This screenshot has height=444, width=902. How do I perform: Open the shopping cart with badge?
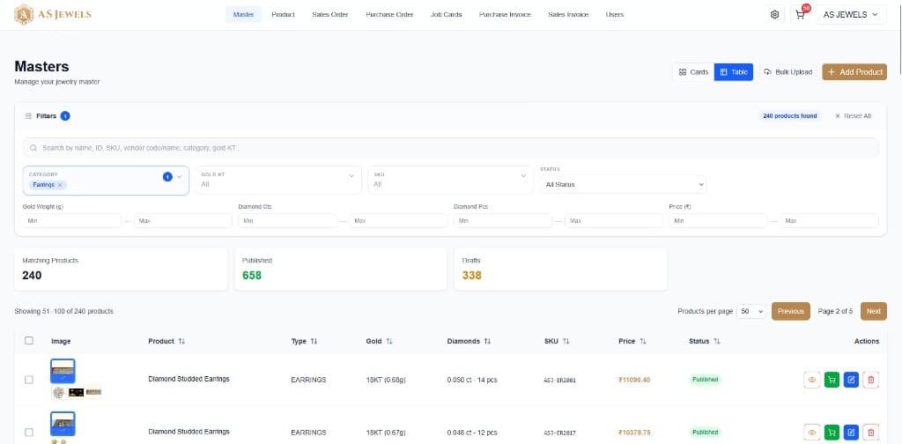(x=801, y=15)
